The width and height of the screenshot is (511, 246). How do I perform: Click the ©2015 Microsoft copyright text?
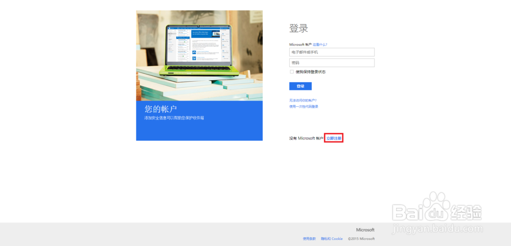coord(361,239)
